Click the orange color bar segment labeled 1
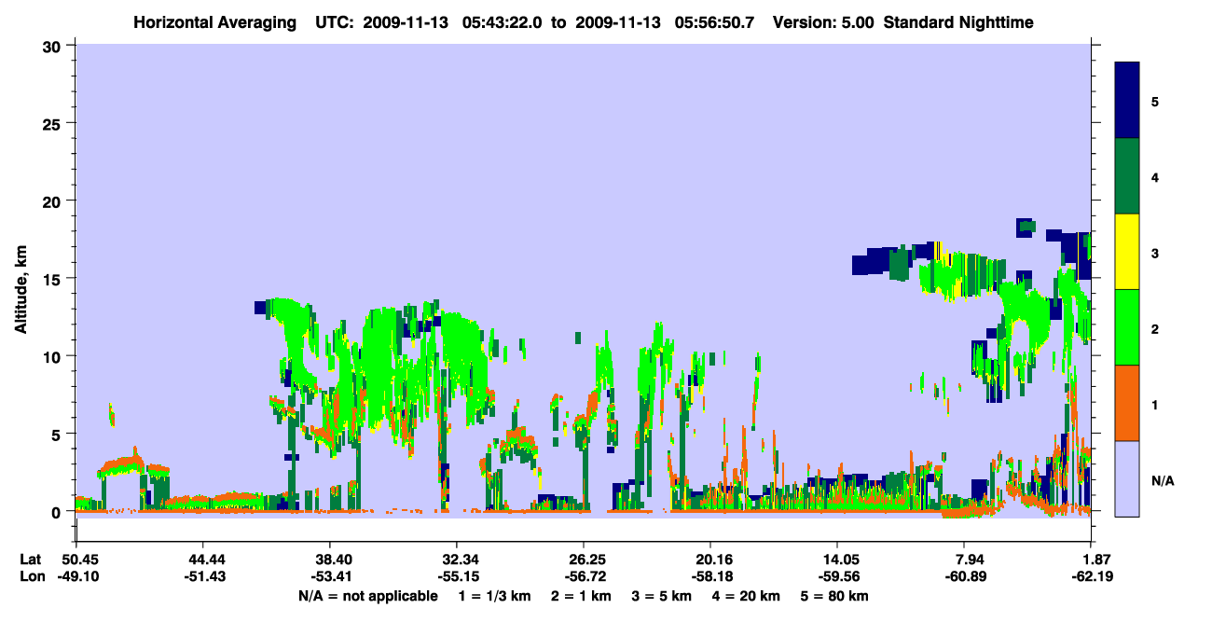The height and width of the screenshot is (622, 1212). (x=1128, y=403)
